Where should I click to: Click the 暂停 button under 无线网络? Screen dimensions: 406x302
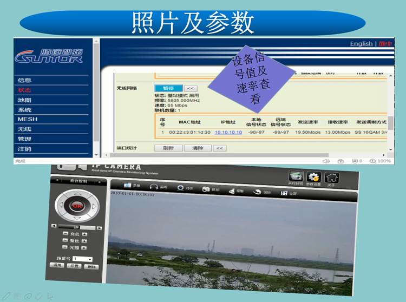[168, 88]
